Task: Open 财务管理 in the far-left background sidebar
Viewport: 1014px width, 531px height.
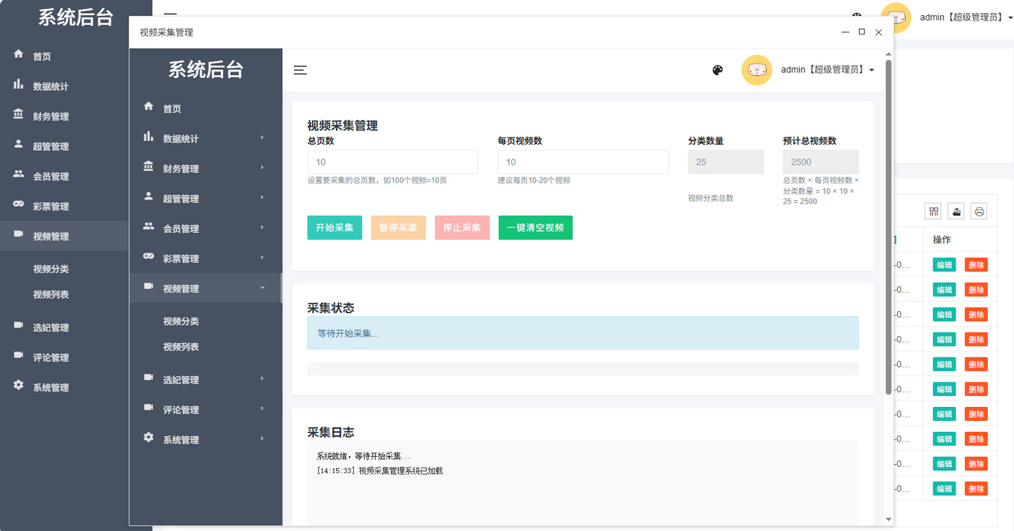Action: click(51, 116)
